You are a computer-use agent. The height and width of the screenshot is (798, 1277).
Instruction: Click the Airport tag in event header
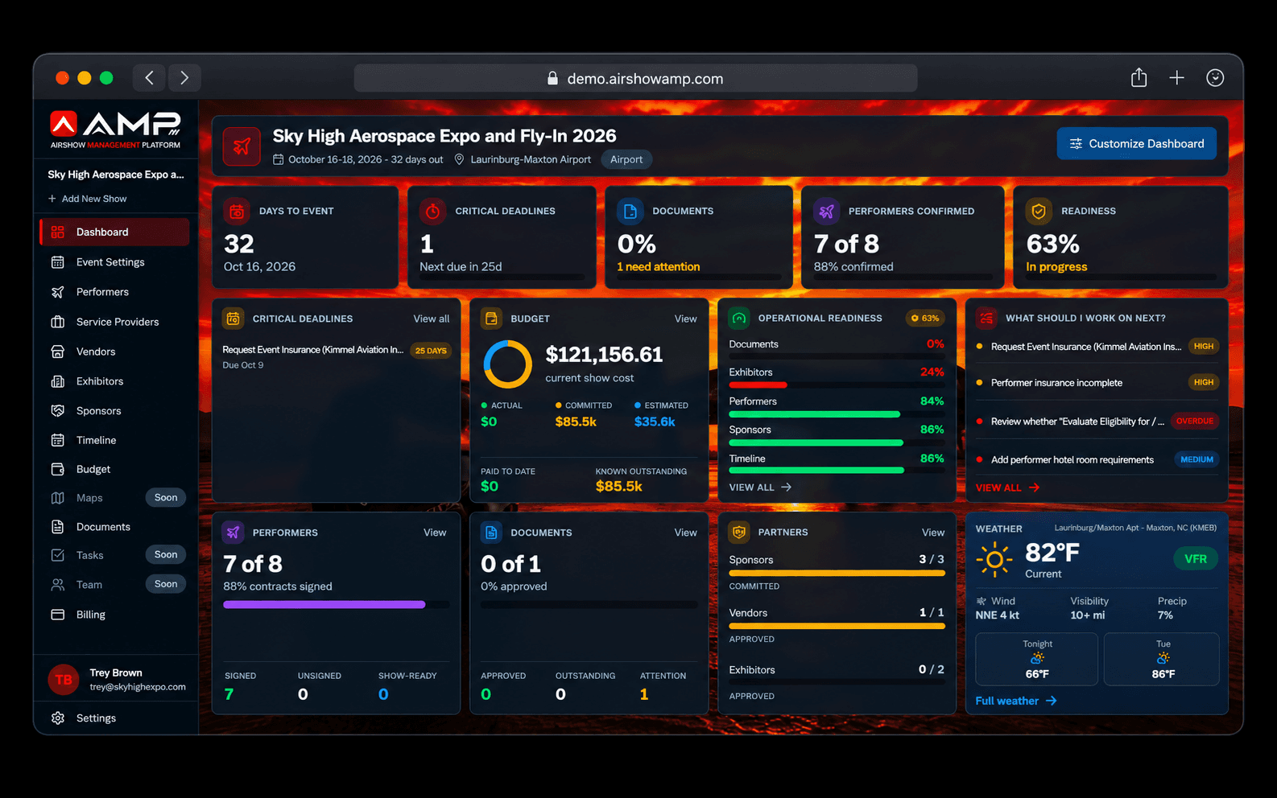click(626, 159)
